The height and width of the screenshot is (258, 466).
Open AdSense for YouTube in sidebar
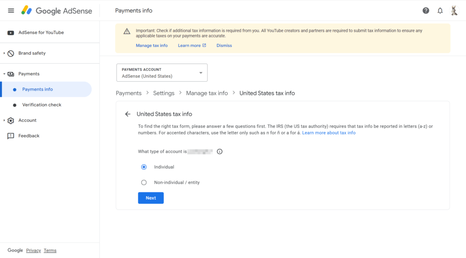(41, 33)
